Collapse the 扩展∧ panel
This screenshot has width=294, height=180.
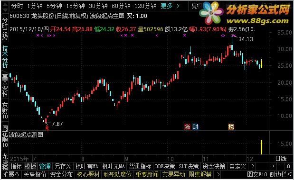point(11,174)
